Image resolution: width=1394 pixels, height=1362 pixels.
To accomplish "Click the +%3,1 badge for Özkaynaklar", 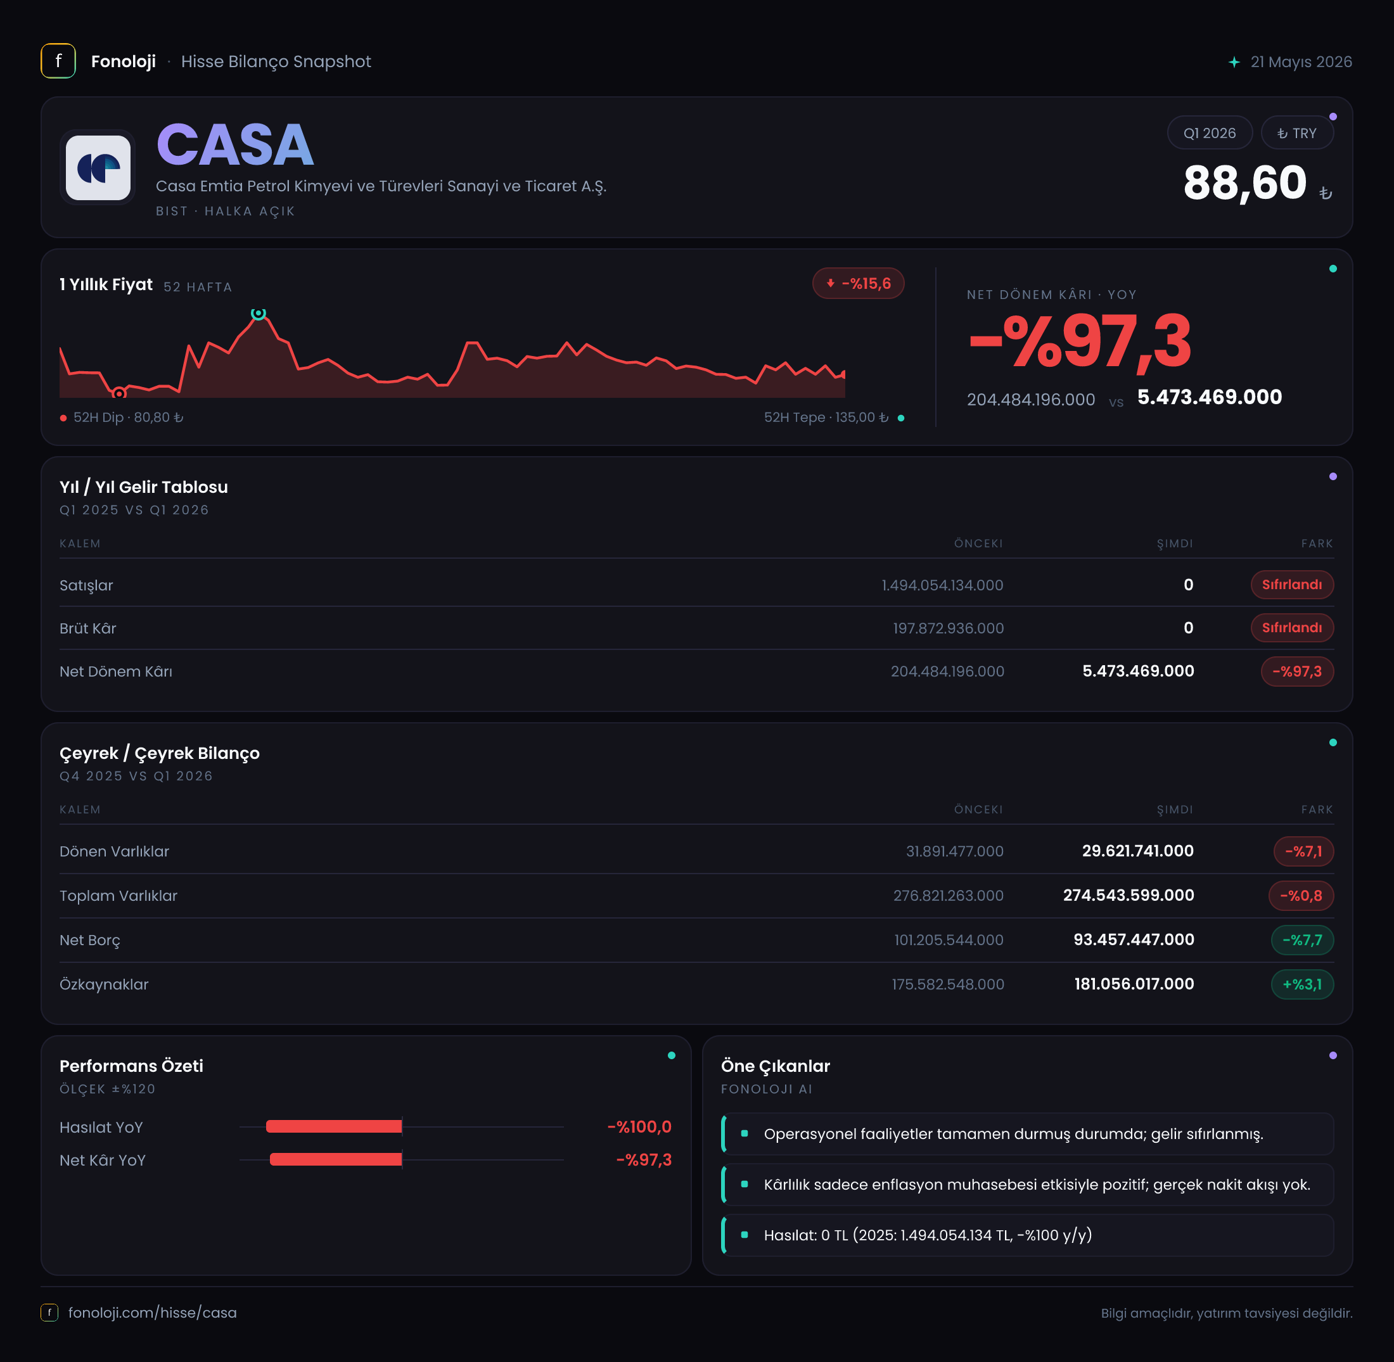I will click(x=1301, y=984).
